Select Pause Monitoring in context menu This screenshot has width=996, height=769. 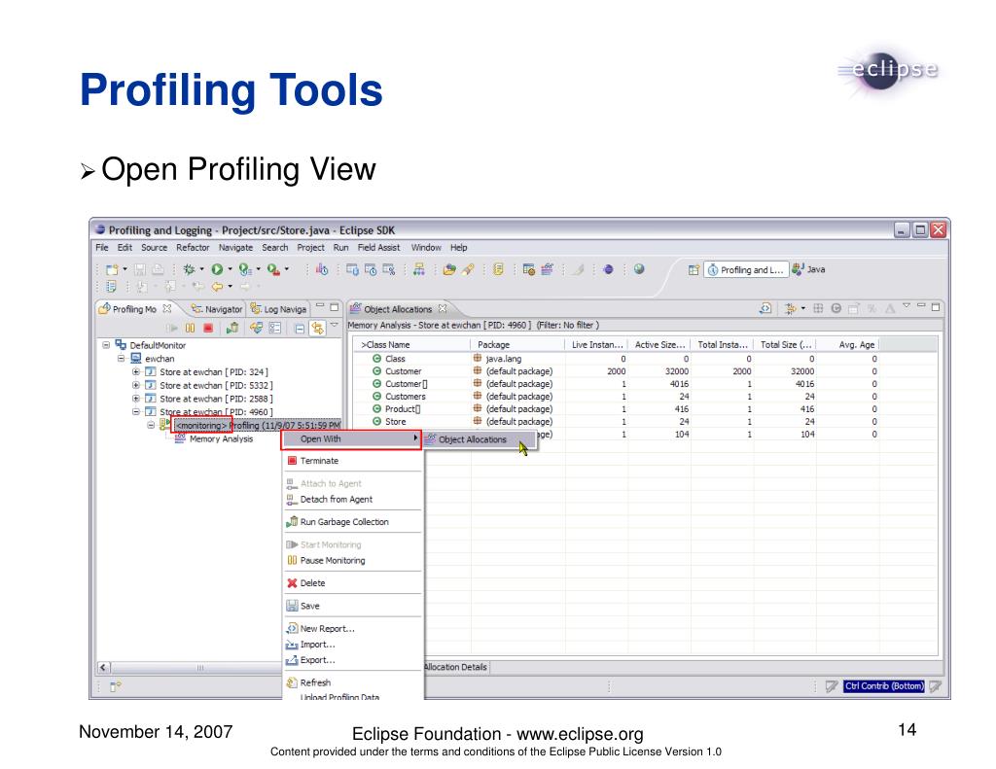[x=352, y=561]
